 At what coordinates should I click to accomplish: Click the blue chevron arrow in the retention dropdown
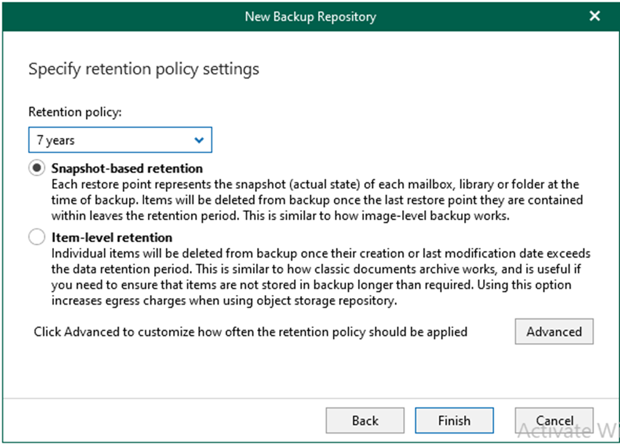[x=199, y=140]
